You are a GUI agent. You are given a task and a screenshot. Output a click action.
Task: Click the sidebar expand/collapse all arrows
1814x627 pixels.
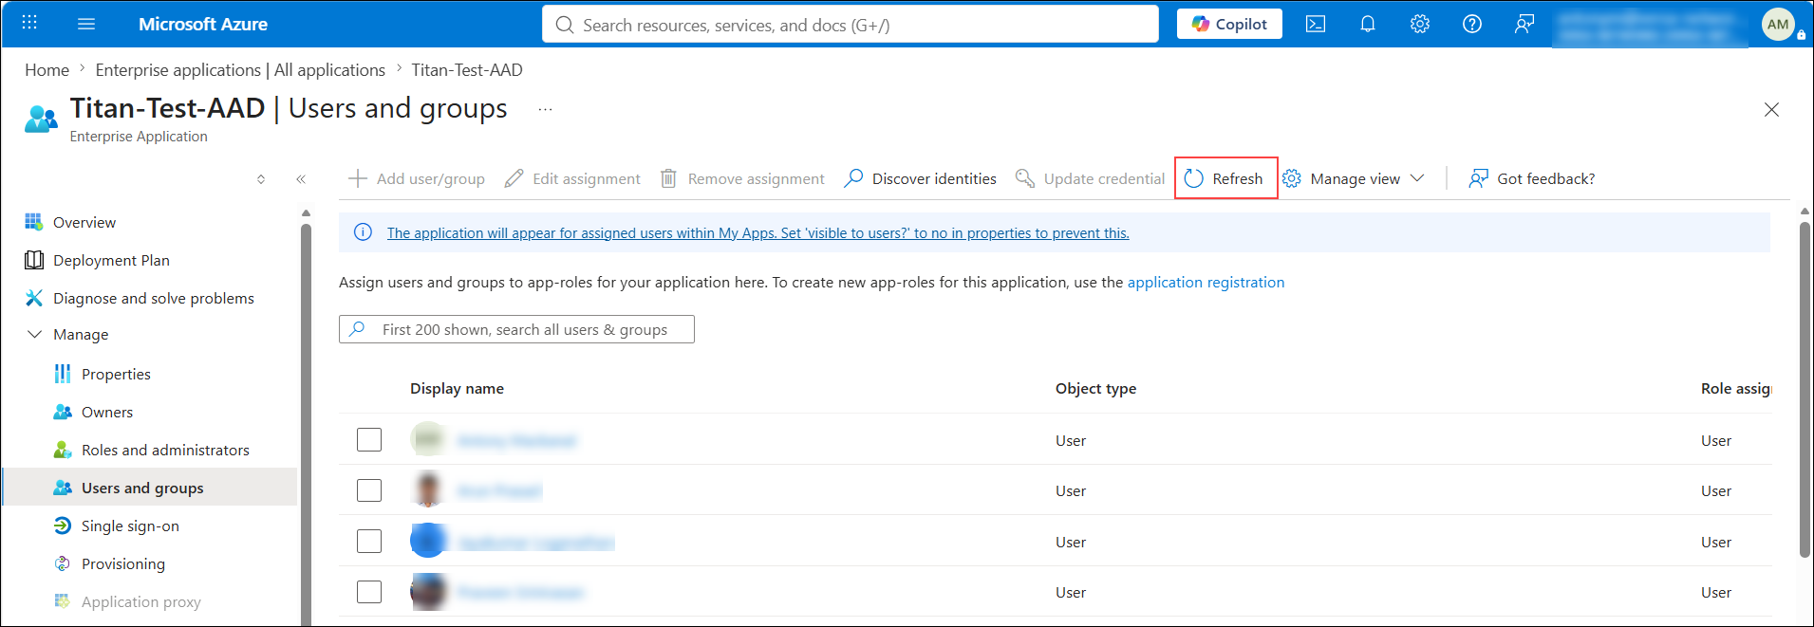pyautogui.click(x=261, y=179)
